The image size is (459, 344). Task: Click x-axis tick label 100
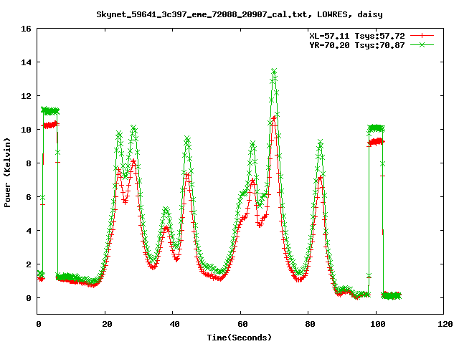pos(378,324)
